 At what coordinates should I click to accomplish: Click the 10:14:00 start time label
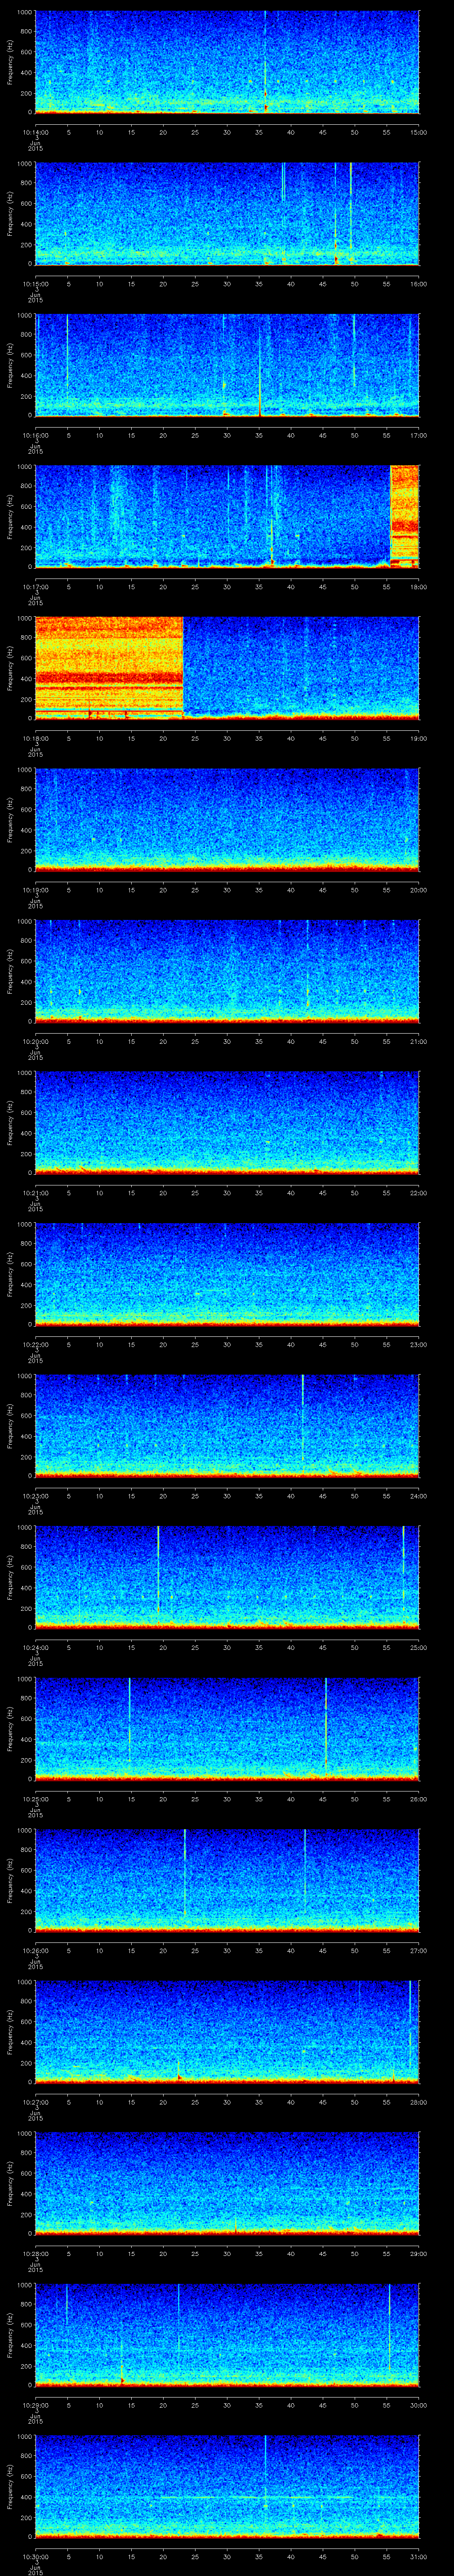point(35,132)
